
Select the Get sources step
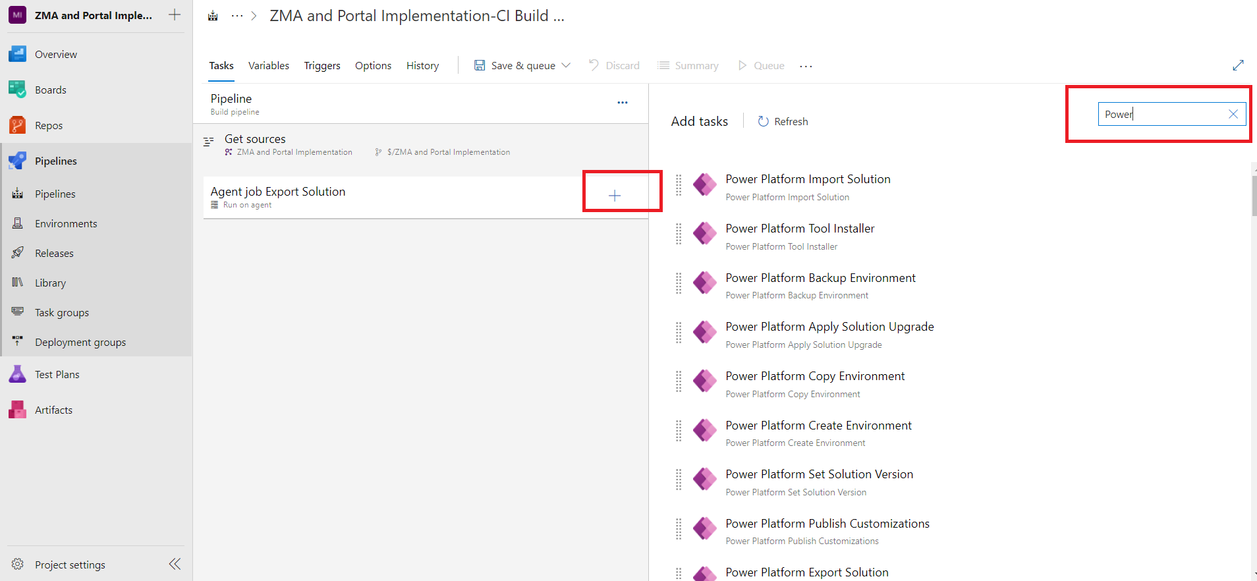[255, 139]
